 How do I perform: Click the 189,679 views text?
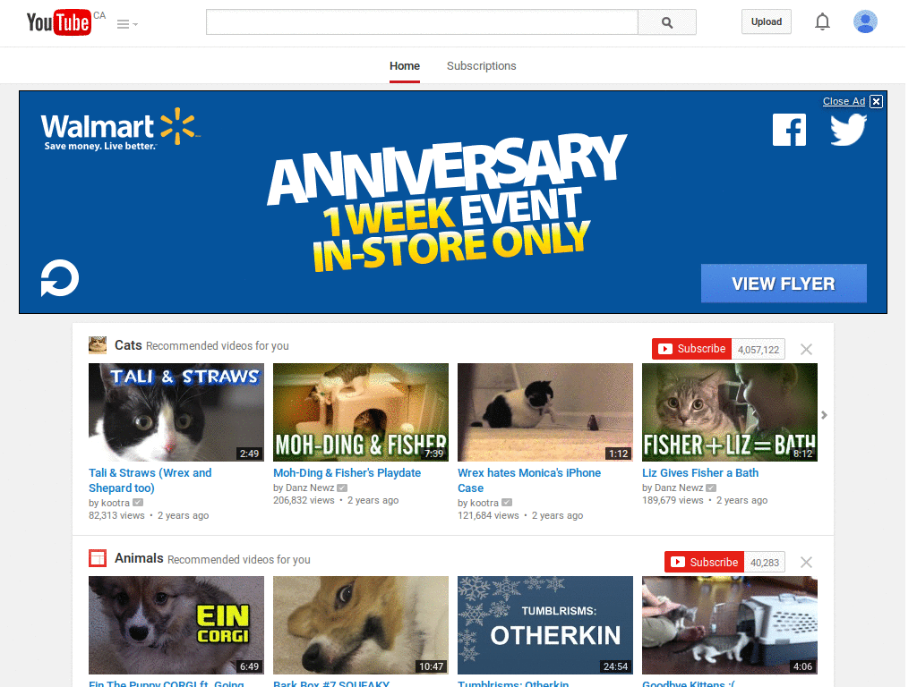click(673, 500)
